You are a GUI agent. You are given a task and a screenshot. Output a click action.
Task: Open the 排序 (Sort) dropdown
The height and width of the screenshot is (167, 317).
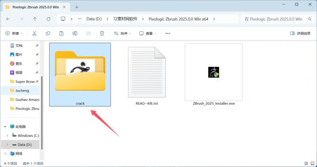coord(122,33)
